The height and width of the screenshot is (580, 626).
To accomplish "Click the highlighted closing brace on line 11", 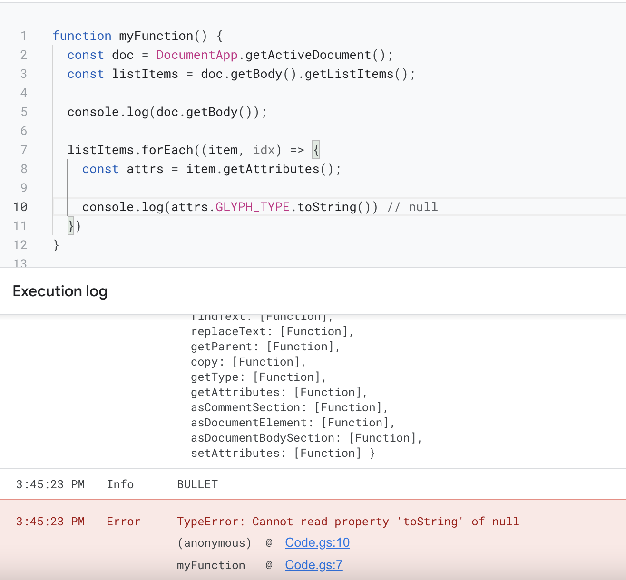I will tap(71, 226).
